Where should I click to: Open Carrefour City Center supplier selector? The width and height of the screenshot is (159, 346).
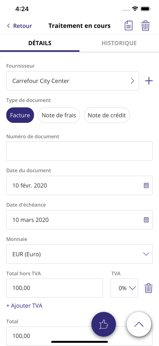click(x=73, y=81)
